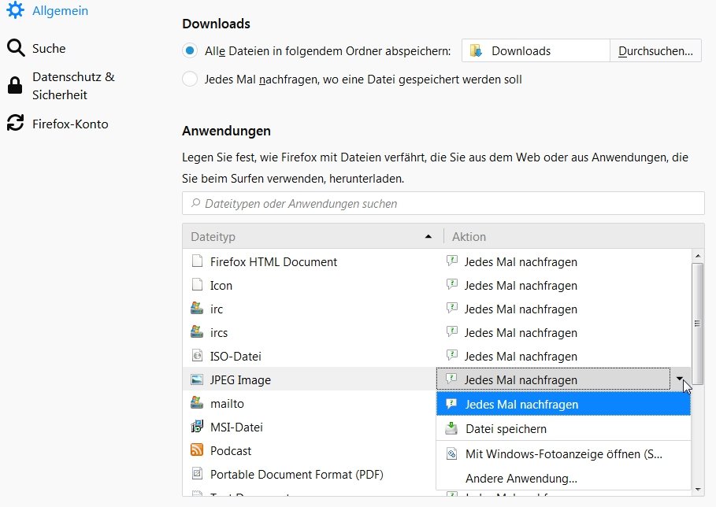Click the Durchsuchen... button
Viewport: 716px width, 507px height.
(655, 51)
